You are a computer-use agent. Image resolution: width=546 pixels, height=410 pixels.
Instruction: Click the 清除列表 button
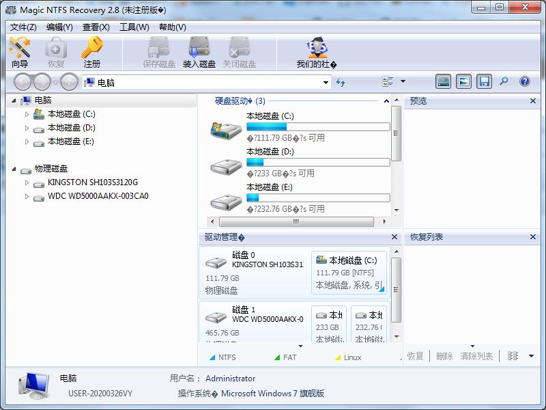(476, 356)
